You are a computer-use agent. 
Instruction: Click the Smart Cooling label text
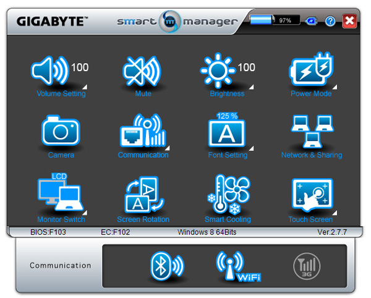point(228,219)
